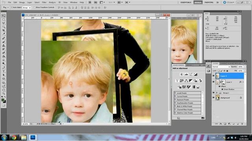Open the CS Live button
This screenshot has width=252, height=141.
(x=229, y=2)
